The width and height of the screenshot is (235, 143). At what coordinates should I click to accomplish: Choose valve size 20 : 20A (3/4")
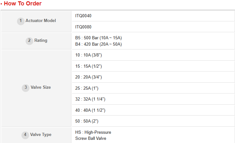(x=88, y=77)
